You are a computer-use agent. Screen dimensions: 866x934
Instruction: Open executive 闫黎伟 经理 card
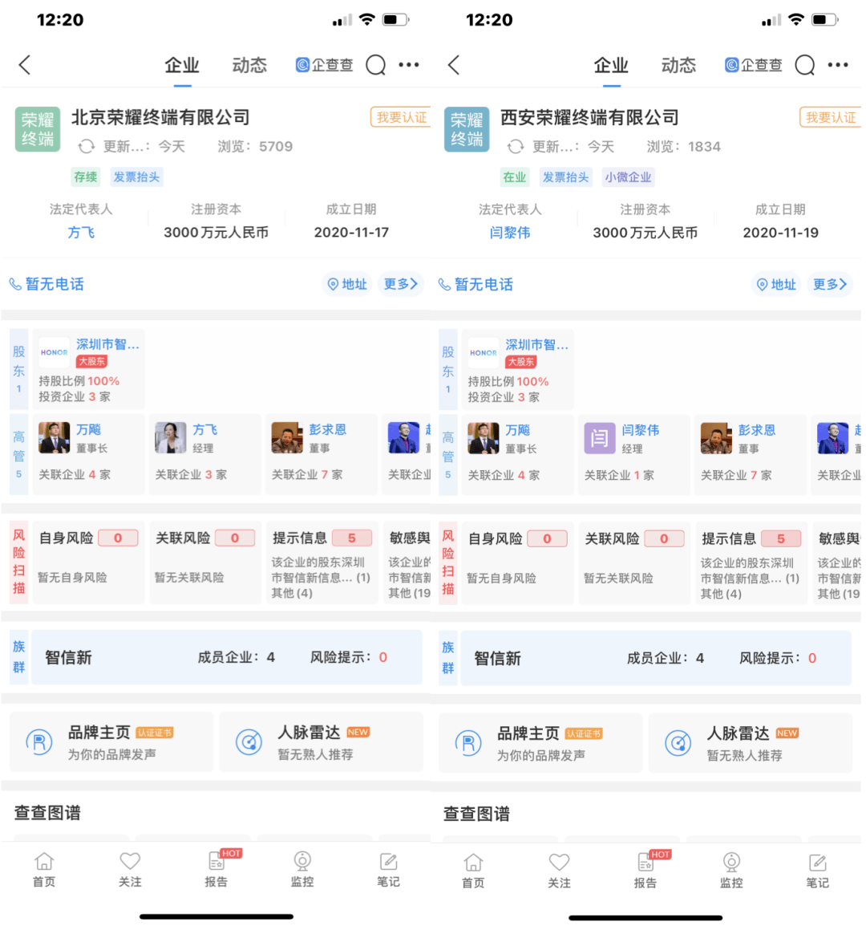(x=634, y=455)
